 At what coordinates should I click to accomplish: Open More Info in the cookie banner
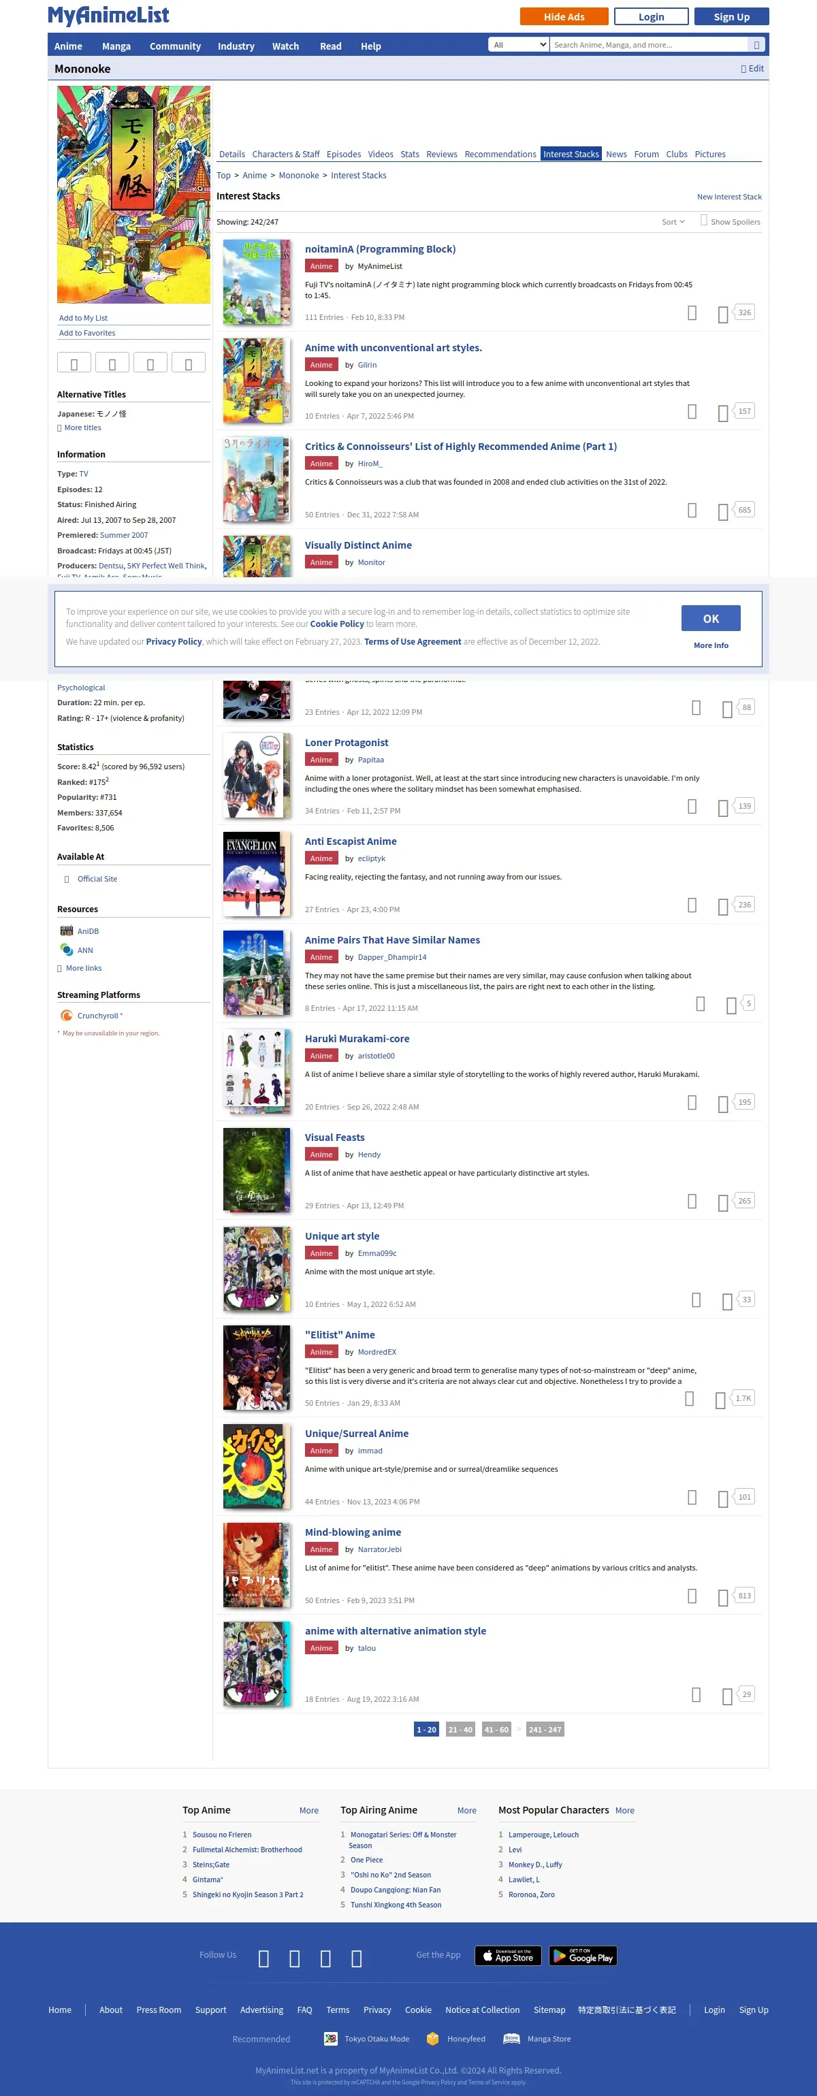[x=711, y=645]
